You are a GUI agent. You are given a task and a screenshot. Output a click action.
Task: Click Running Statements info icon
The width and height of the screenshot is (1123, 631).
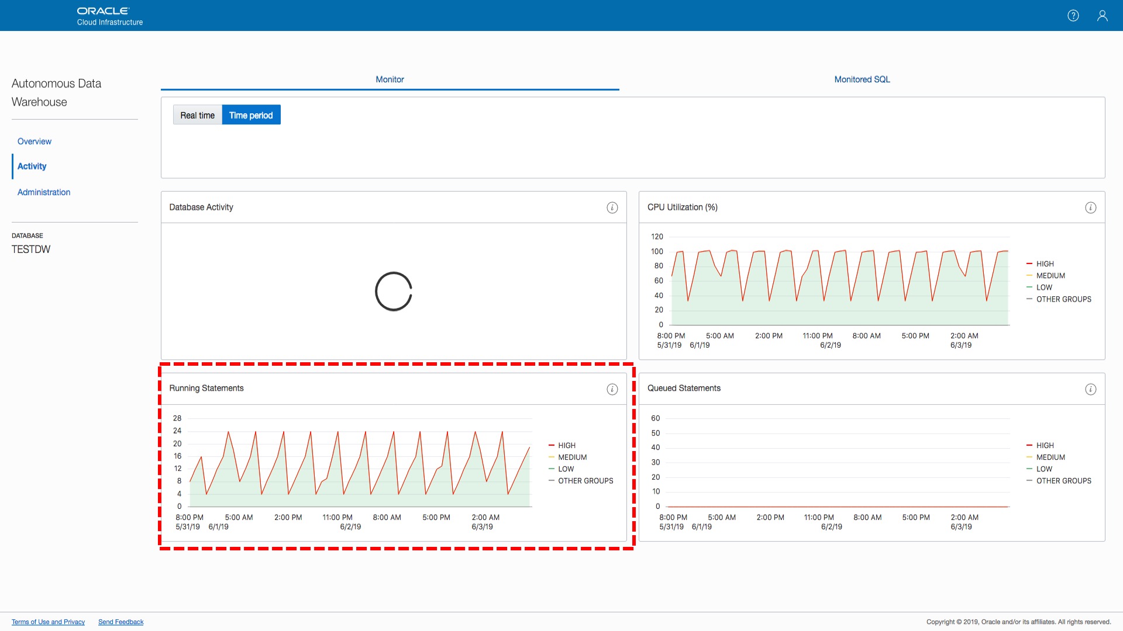click(612, 389)
